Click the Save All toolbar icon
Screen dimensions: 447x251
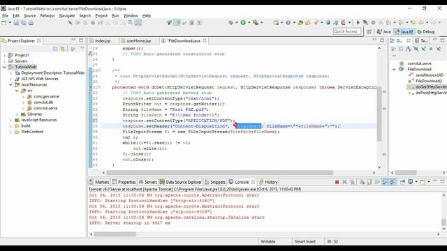[23, 23]
